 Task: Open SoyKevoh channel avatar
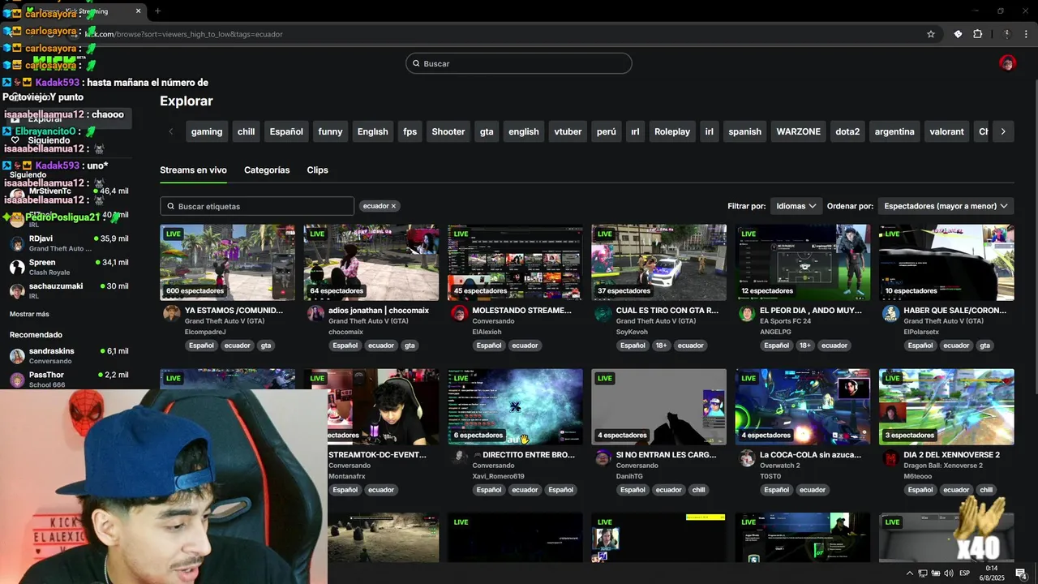click(603, 314)
